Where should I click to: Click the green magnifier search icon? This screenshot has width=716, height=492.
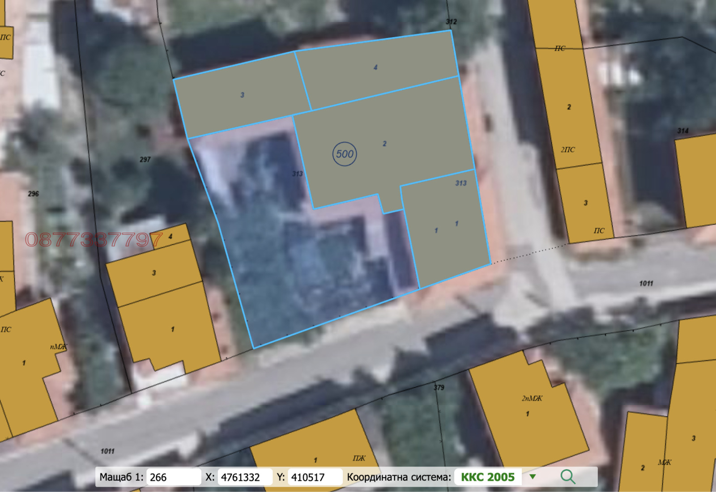point(567,477)
